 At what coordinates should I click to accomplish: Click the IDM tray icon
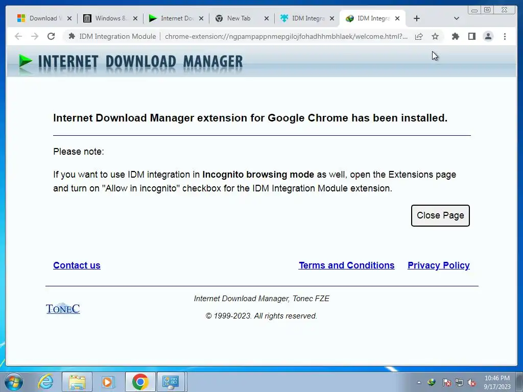[432, 382]
